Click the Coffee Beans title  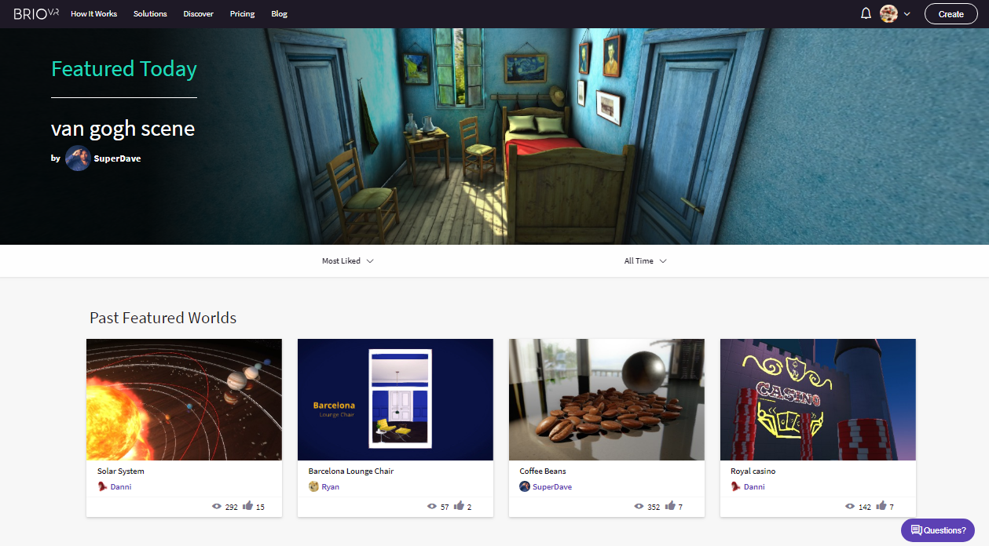(543, 471)
